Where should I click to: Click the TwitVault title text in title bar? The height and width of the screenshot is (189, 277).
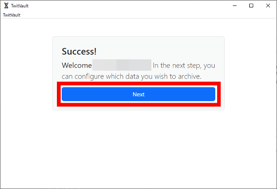pos(20,6)
